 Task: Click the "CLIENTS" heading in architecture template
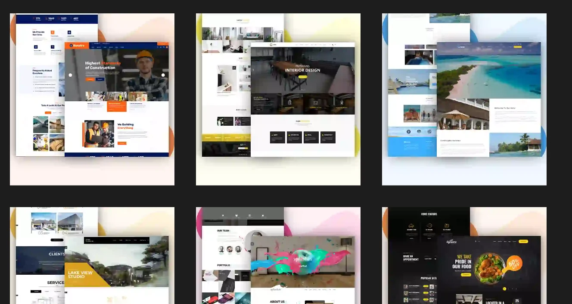pyautogui.click(x=56, y=254)
